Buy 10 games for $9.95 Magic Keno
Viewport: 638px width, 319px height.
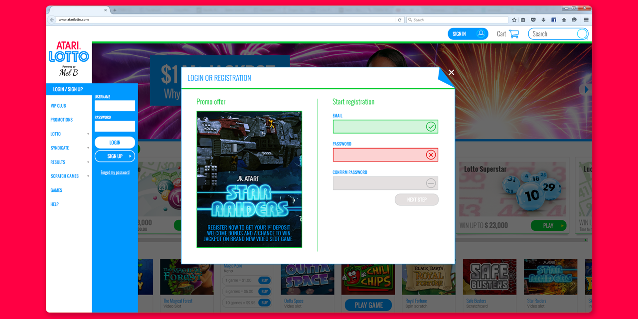coord(265,303)
